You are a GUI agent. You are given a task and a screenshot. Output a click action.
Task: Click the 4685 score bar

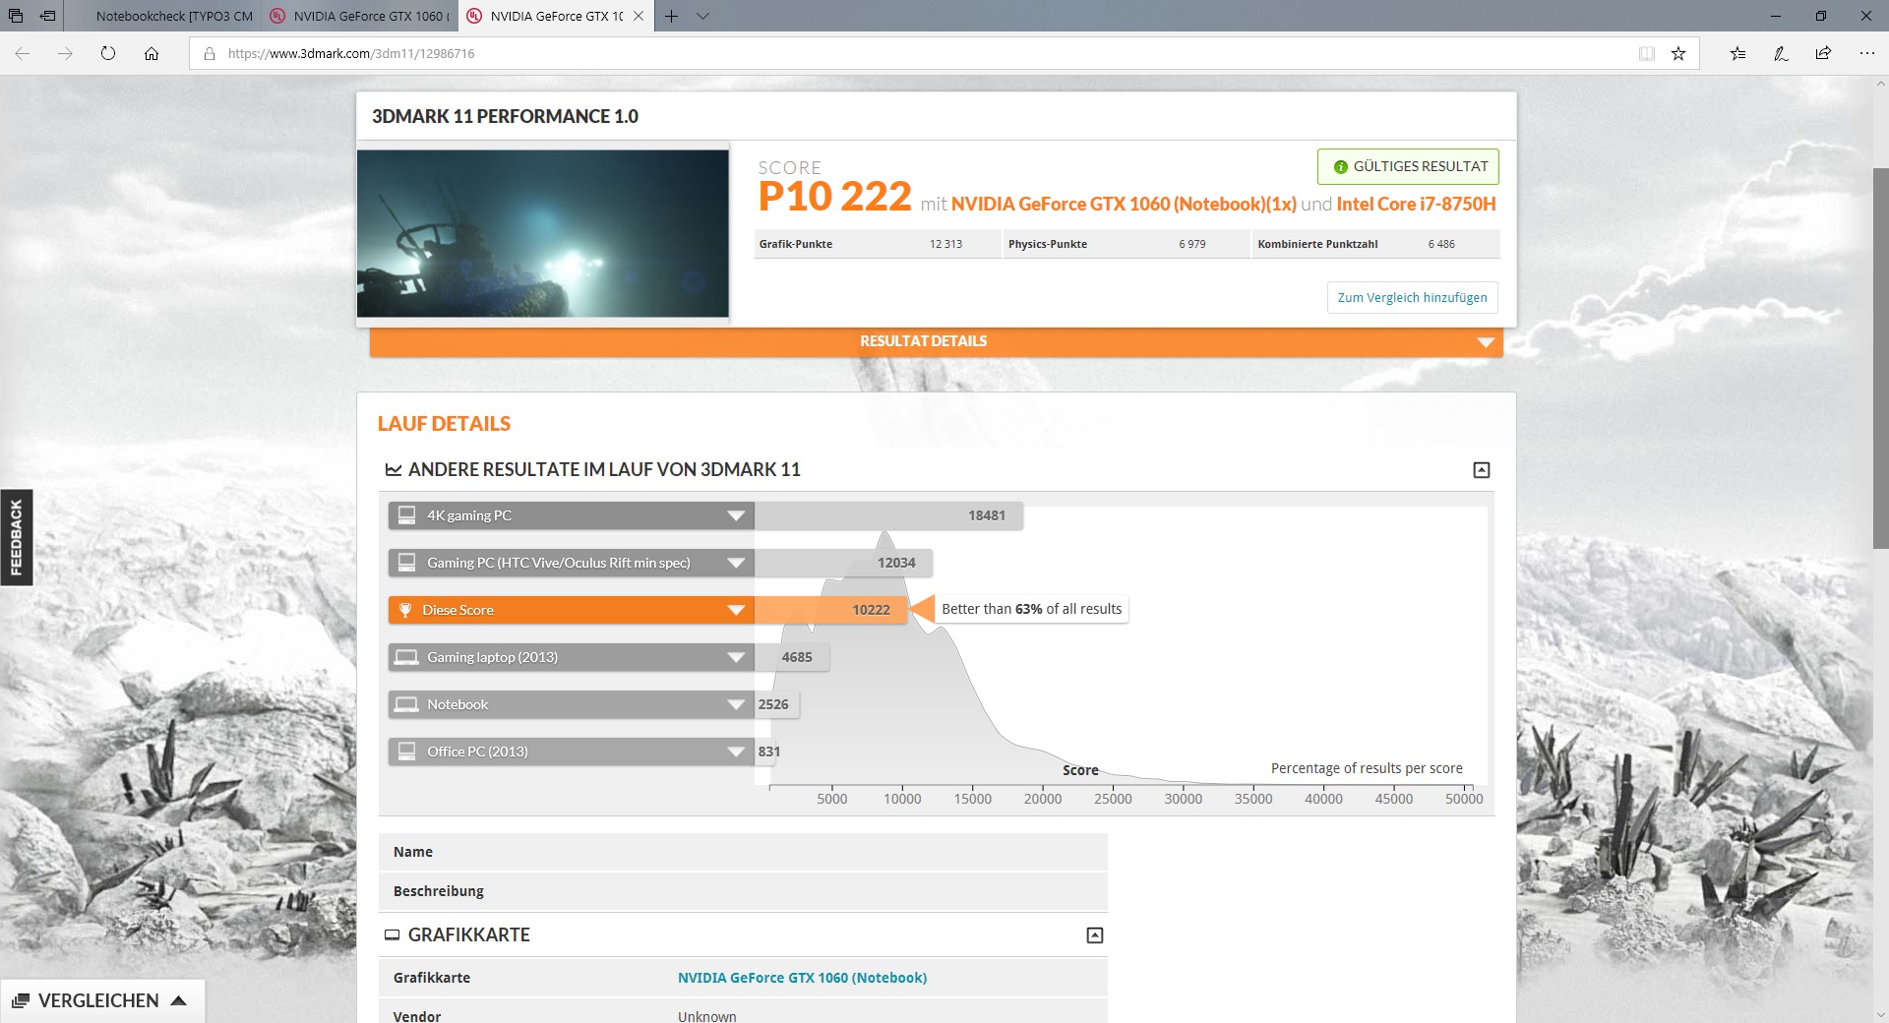792,657
